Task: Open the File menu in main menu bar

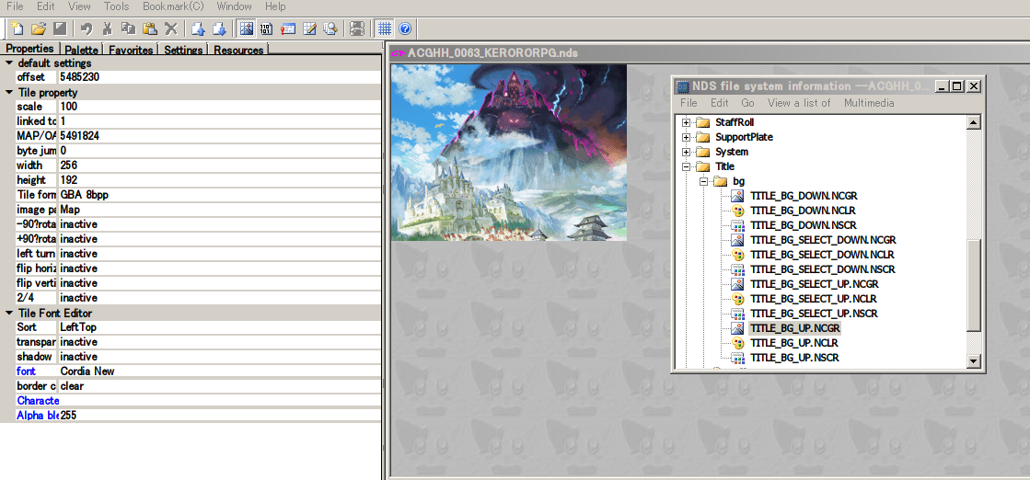Action: click(15, 6)
